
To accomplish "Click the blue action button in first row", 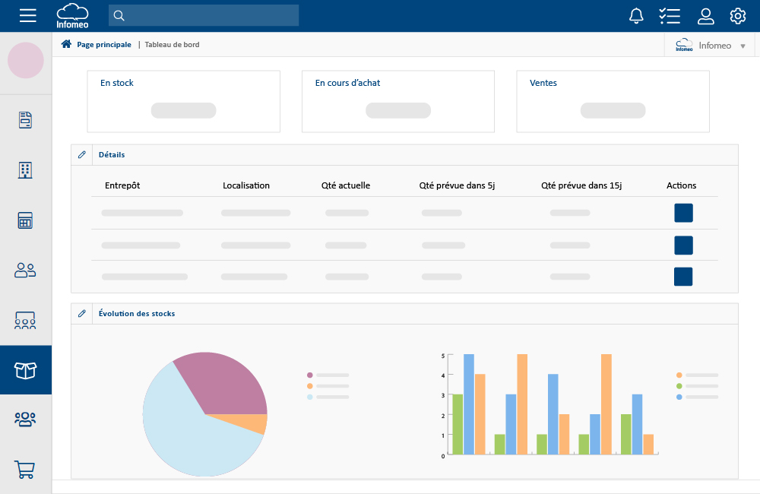I will (x=682, y=213).
